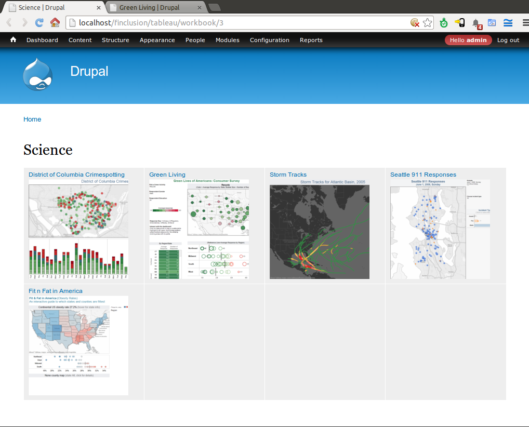Open notifications via the bell icon showing 4
Screen dimensions: 529x427
point(476,22)
